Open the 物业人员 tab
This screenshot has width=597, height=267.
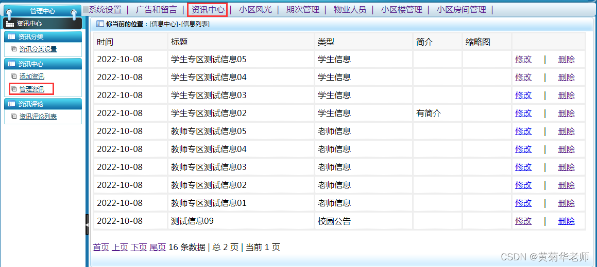(x=350, y=9)
